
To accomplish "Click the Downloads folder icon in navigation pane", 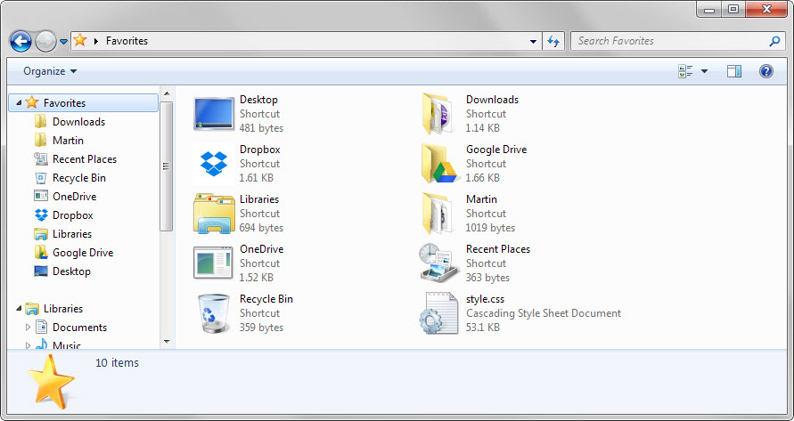I will tap(40, 121).
